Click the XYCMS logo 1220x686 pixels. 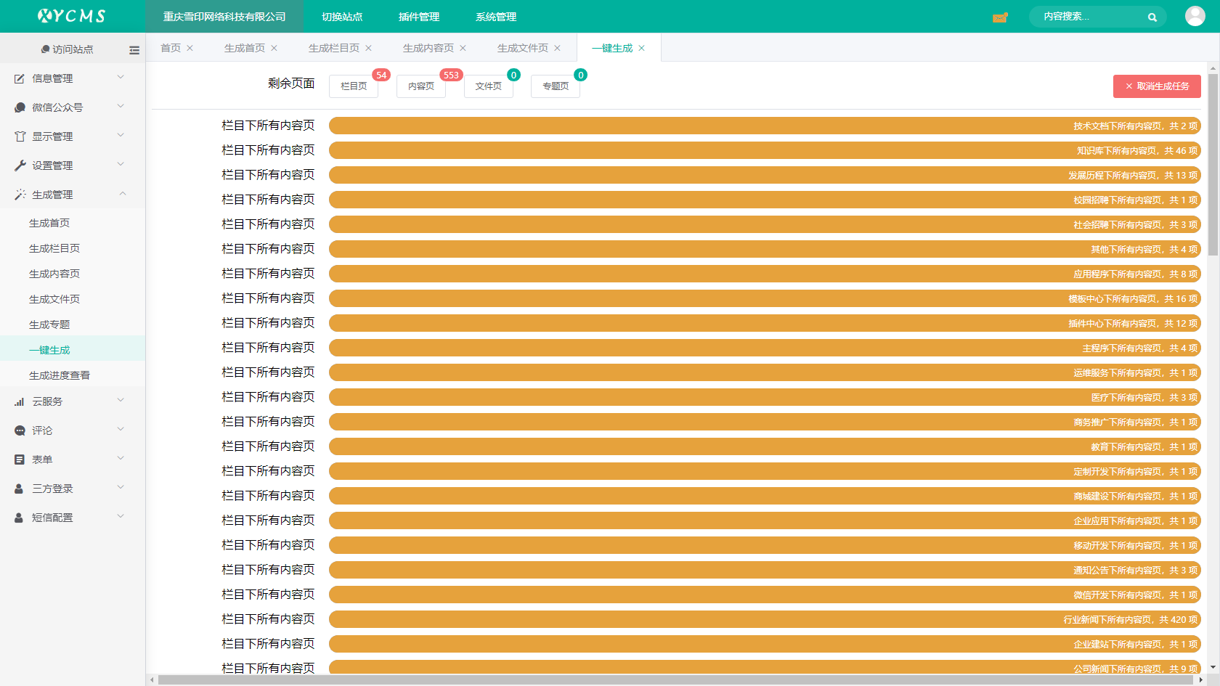pos(72,16)
